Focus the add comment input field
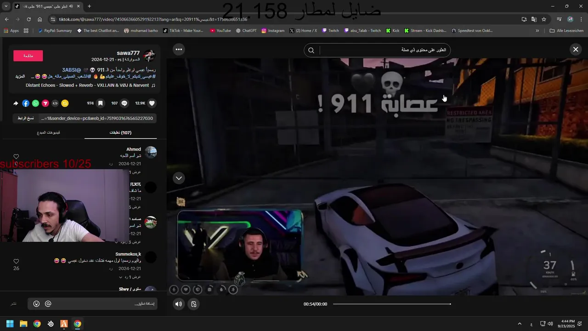 point(105,304)
